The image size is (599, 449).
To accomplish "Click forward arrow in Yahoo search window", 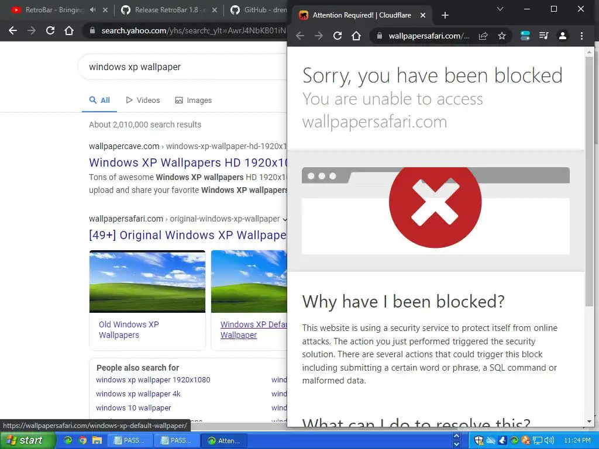I will tap(32, 30).
